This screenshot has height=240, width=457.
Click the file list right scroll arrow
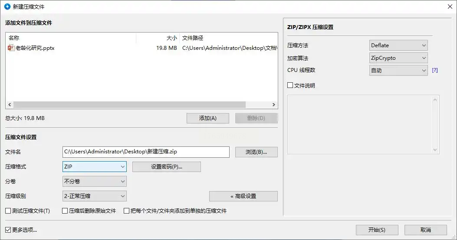point(274,104)
